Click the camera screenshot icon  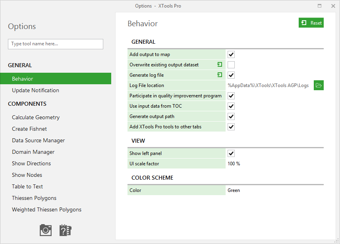point(46,230)
